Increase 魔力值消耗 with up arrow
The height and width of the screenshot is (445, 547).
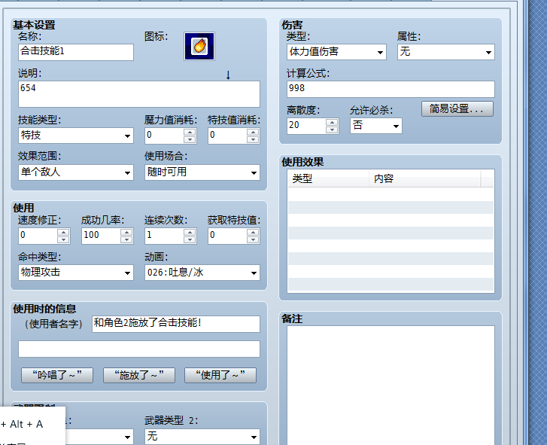click(190, 132)
